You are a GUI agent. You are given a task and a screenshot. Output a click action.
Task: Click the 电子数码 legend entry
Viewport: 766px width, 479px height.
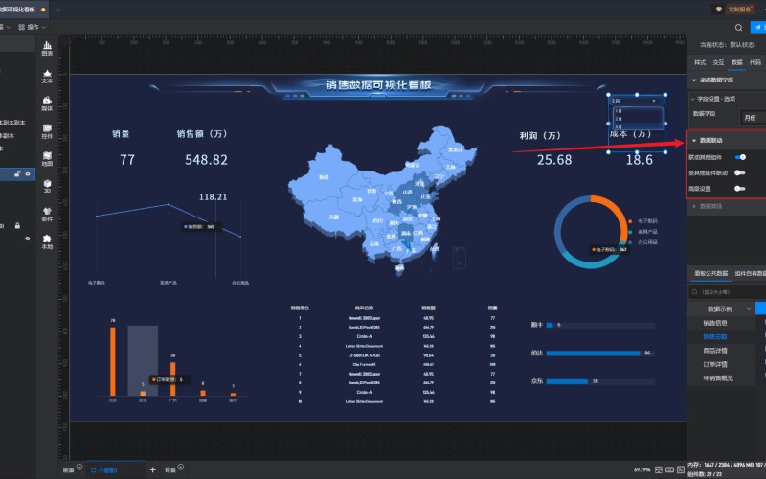point(642,221)
